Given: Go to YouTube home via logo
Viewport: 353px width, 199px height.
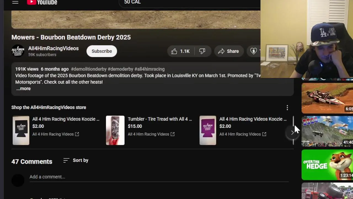Looking at the screenshot, I should click(42, 2).
